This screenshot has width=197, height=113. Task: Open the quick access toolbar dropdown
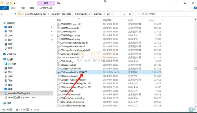[x=15, y=3]
